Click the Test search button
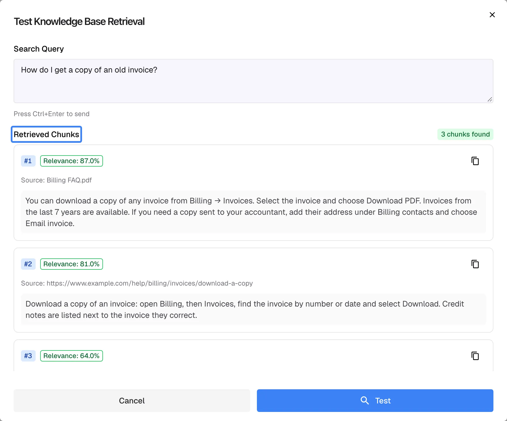 [375, 401]
